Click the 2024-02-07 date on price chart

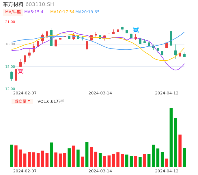tap(25, 93)
